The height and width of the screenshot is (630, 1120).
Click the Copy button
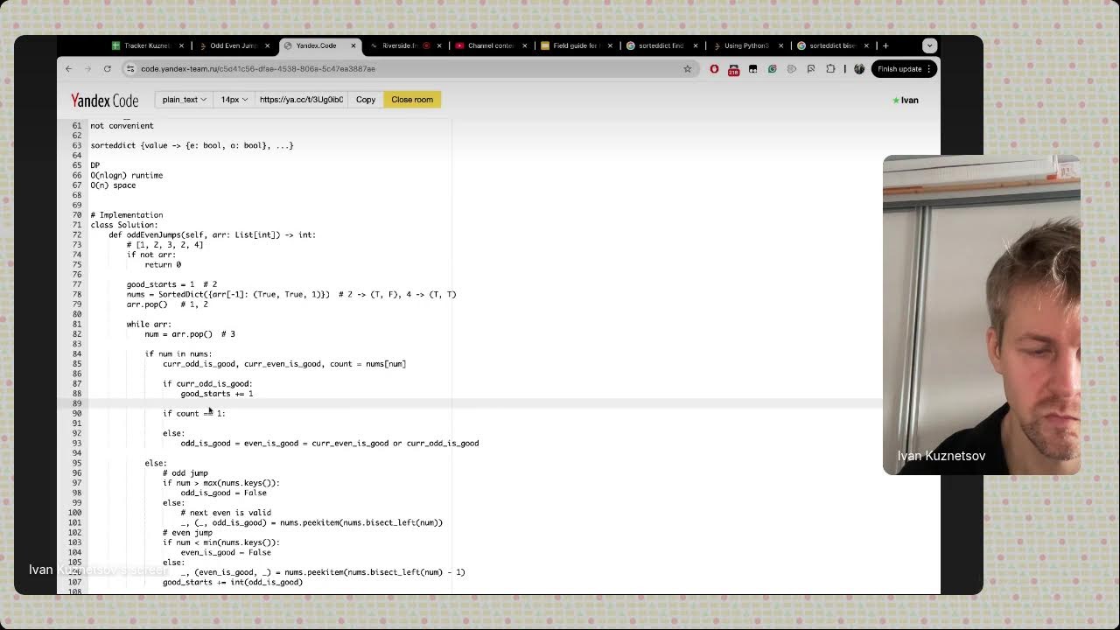366,100
